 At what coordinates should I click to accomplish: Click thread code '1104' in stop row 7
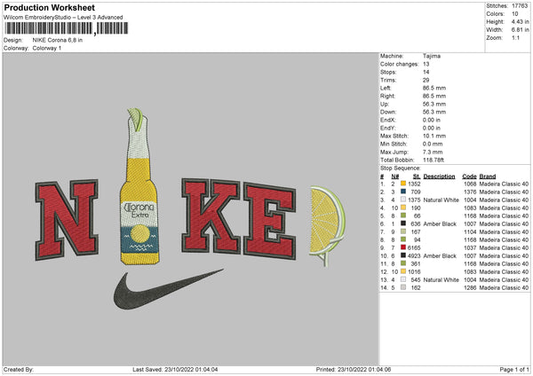tap(470, 232)
